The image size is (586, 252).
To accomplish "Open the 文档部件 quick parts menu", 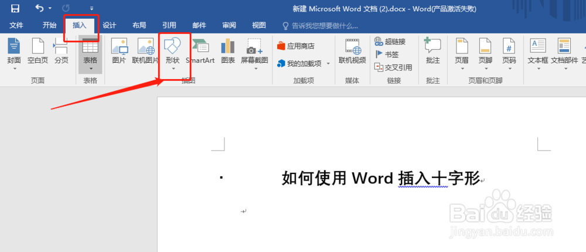I will 565,55.
